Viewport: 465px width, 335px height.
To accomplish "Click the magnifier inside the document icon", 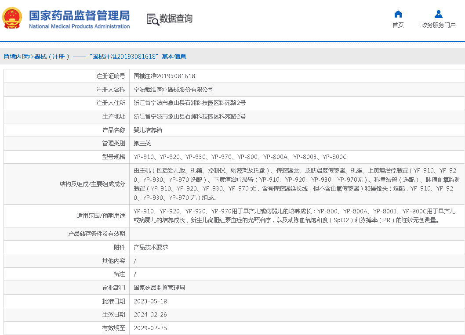I will pyautogui.click(x=154, y=21).
